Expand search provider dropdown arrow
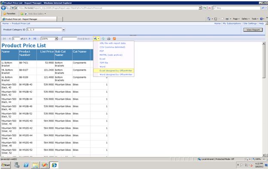This screenshot has width=268, height=169. coord(266,8)
